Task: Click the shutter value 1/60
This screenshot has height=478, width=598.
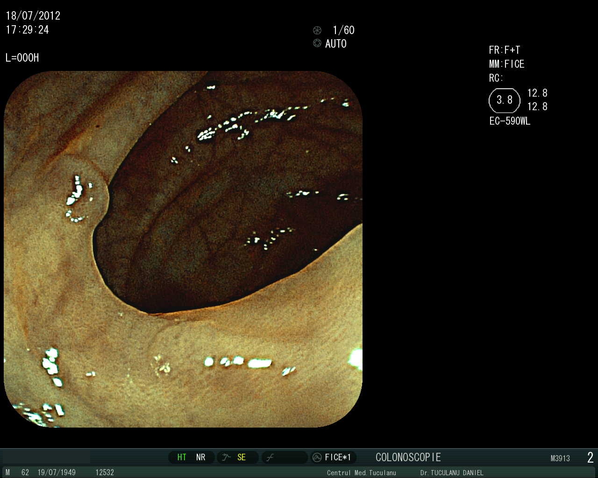Action: 343,30
